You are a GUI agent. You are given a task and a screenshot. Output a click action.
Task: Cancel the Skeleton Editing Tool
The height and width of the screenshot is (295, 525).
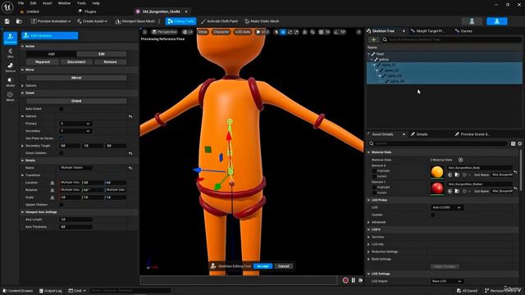tap(284, 266)
